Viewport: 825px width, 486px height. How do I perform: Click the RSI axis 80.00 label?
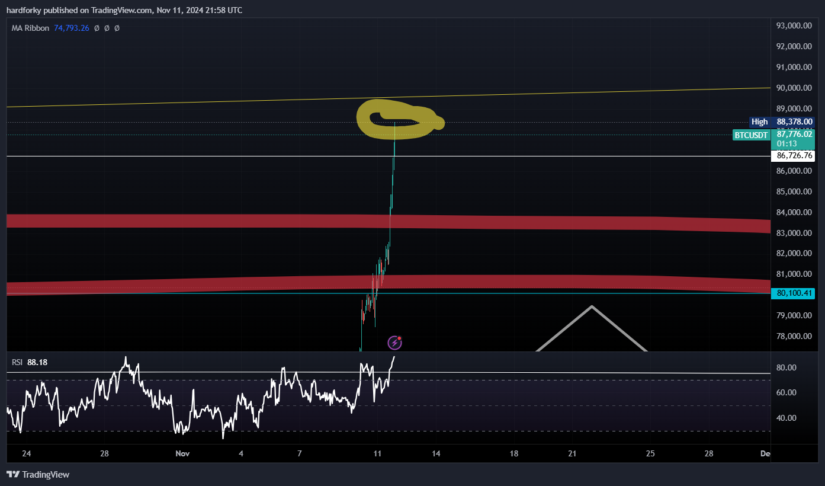[x=786, y=367]
